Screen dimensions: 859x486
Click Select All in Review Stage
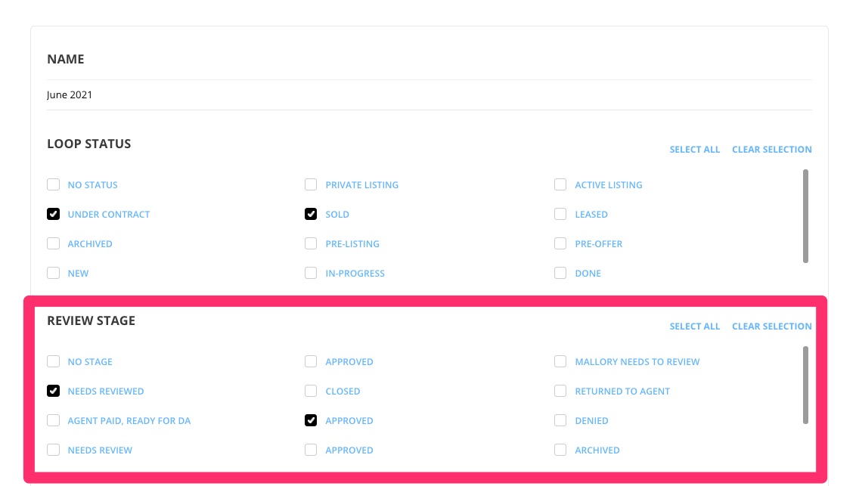click(x=694, y=327)
